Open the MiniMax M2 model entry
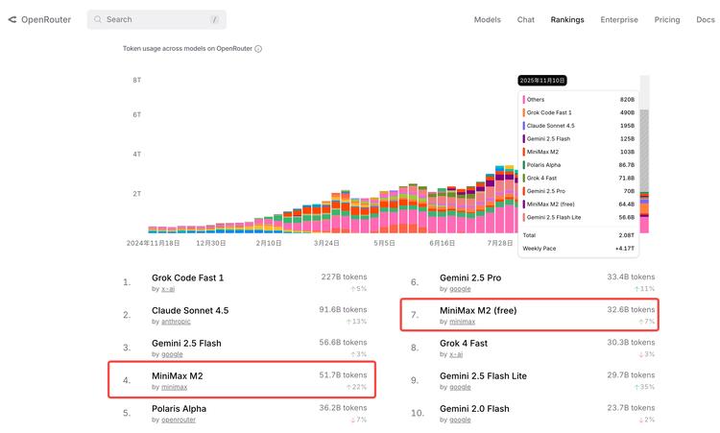This screenshot has width=720, height=433. click(176, 375)
